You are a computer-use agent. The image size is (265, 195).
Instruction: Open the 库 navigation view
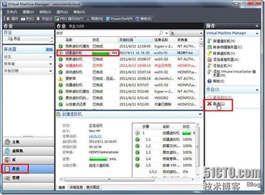point(28,160)
